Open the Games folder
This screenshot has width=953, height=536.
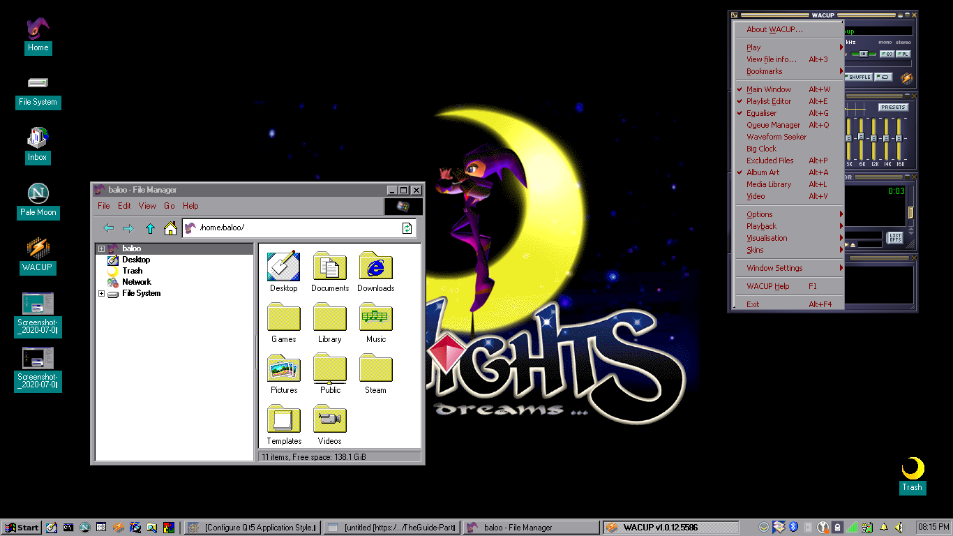point(284,323)
